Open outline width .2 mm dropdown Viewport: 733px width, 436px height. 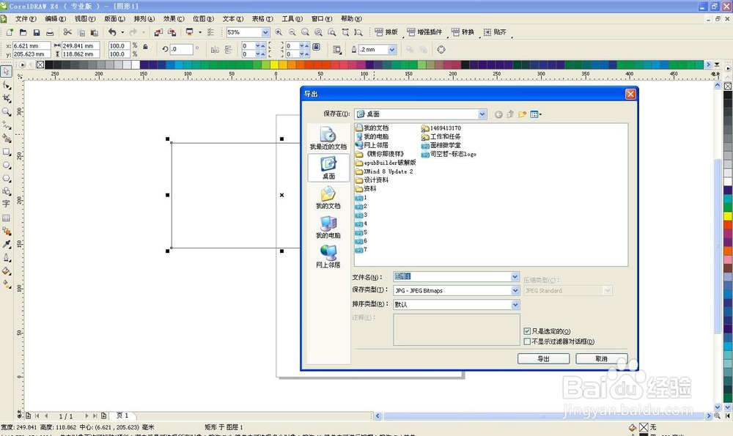[x=392, y=50]
